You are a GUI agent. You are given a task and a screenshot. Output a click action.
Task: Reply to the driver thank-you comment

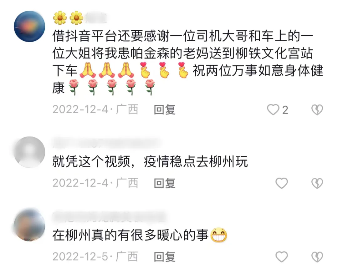point(165,110)
